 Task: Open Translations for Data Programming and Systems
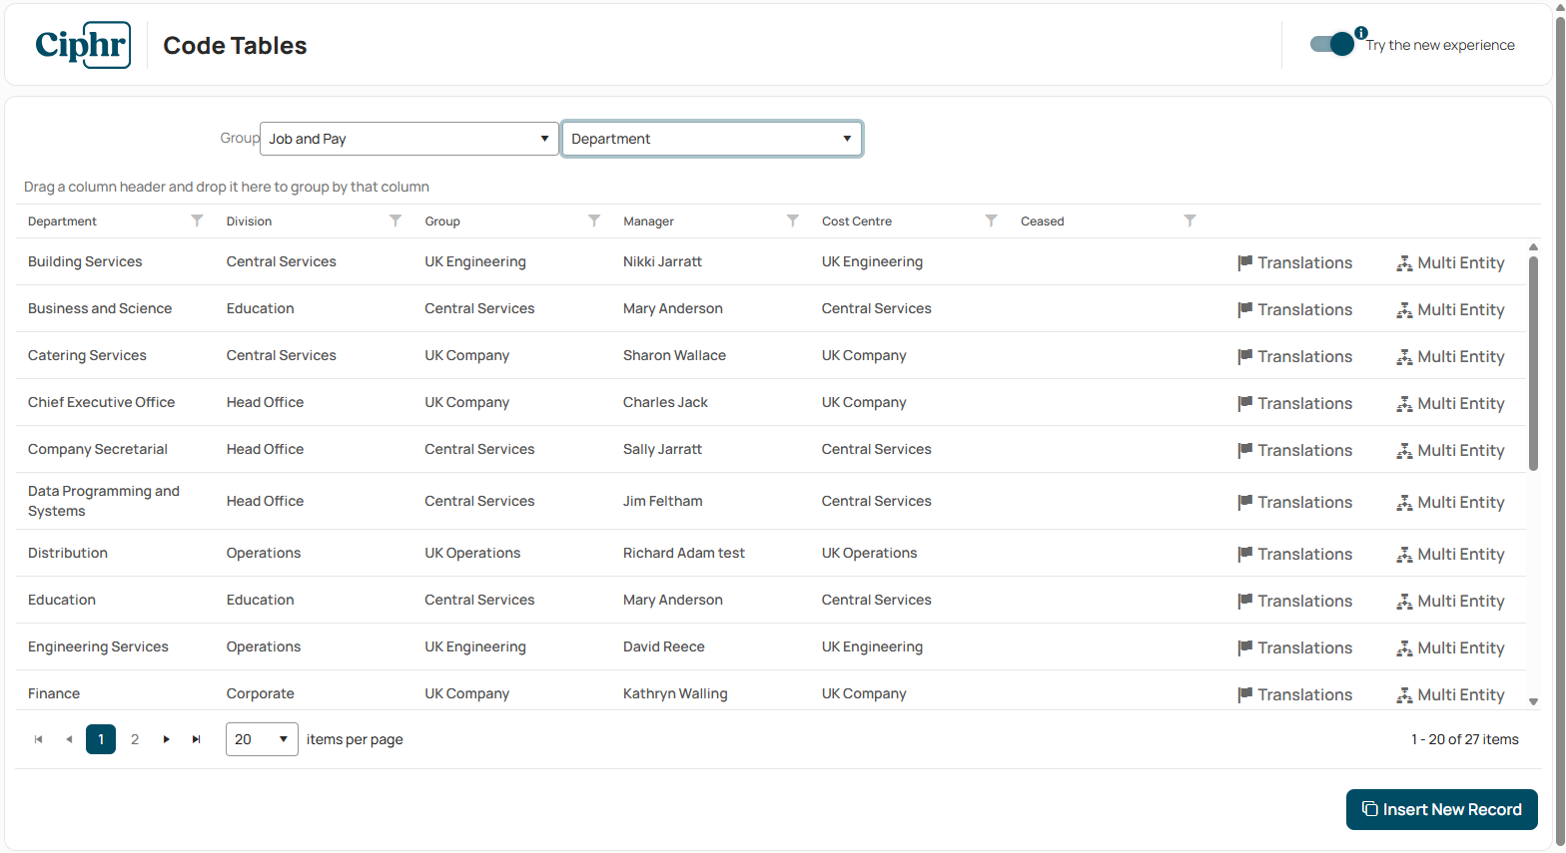pyautogui.click(x=1294, y=502)
